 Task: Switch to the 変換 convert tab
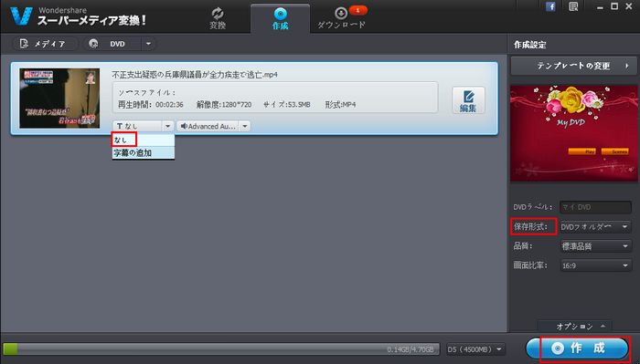tap(218, 18)
